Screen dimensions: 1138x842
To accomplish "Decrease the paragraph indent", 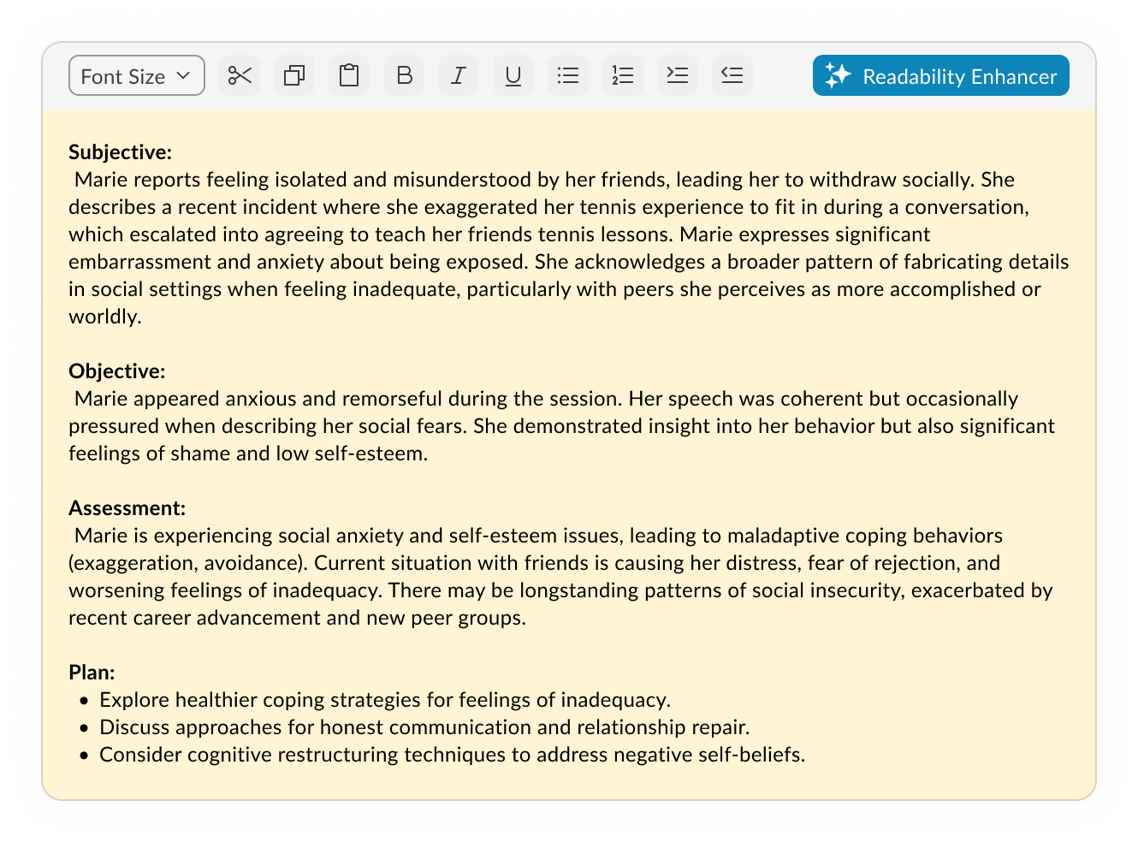I will [x=732, y=76].
